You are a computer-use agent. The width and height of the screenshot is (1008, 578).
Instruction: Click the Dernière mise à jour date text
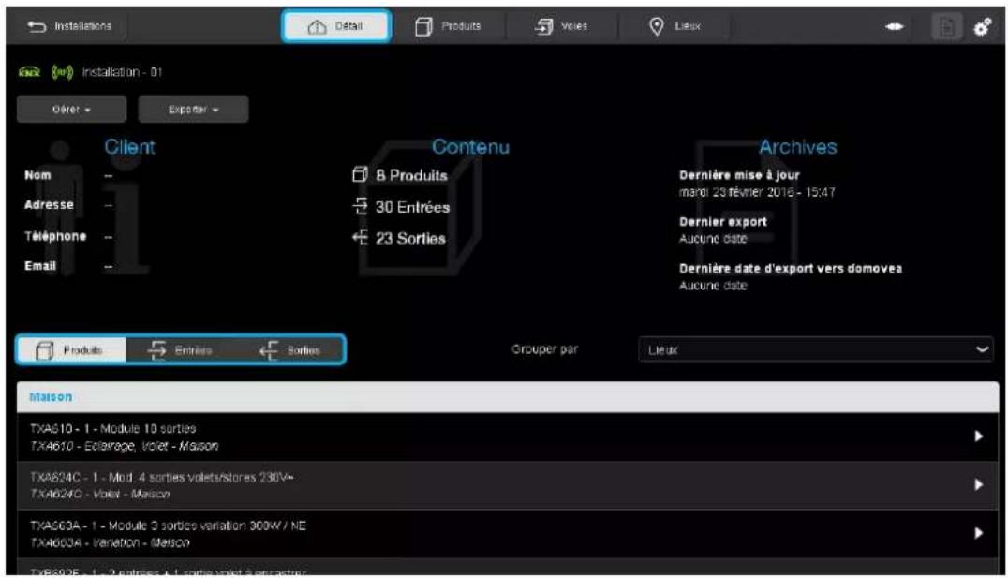click(757, 192)
